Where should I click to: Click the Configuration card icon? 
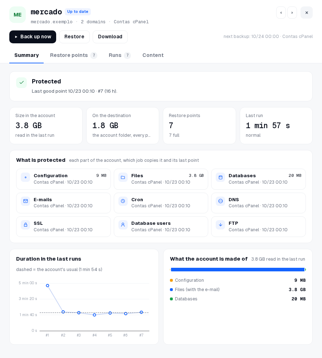pos(25,178)
